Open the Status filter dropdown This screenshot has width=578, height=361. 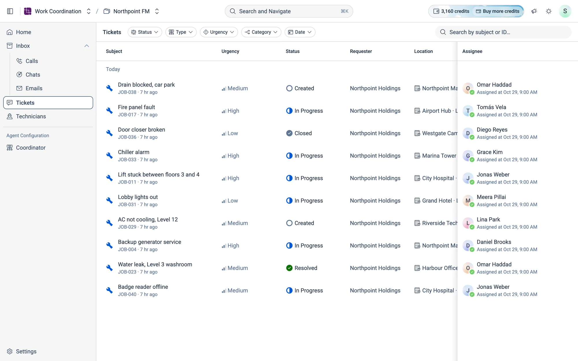coord(145,32)
